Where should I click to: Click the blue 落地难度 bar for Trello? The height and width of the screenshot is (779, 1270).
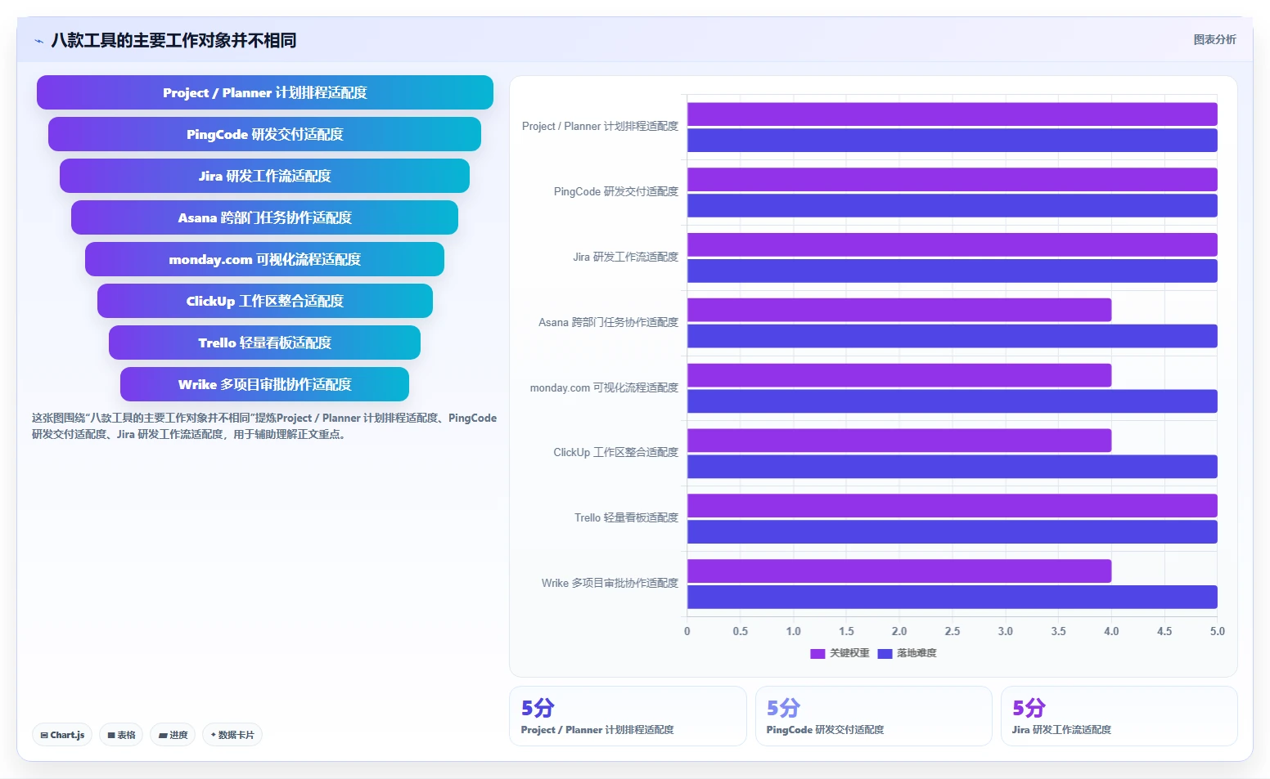[x=952, y=532]
